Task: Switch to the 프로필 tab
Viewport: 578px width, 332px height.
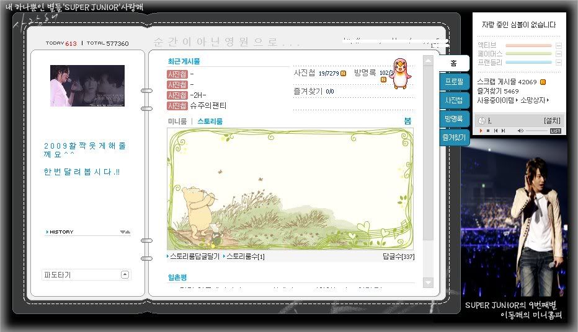Action: (x=454, y=82)
